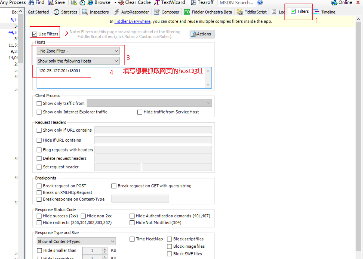363x259 pixels.
Task: Click the Actions button
Action: tap(202, 34)
